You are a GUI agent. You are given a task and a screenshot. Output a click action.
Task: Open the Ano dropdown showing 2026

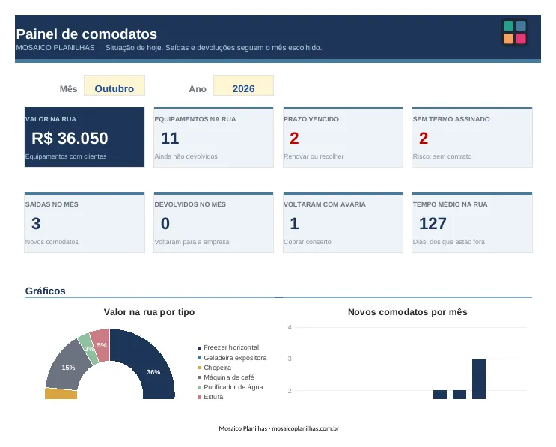(x=243, y=85)
